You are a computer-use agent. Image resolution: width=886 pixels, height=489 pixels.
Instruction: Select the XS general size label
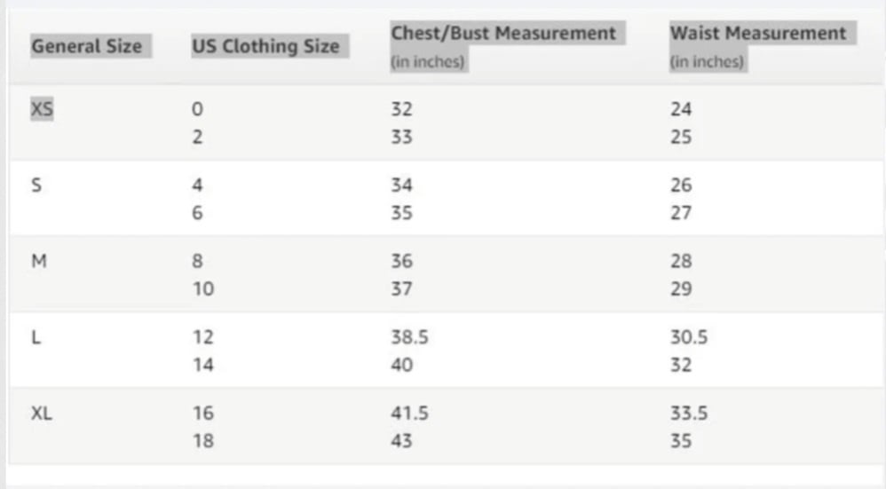(43, 109)
